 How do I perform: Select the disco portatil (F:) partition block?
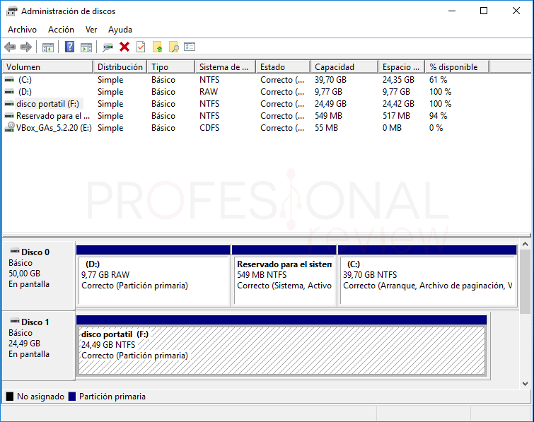[281, 346]
